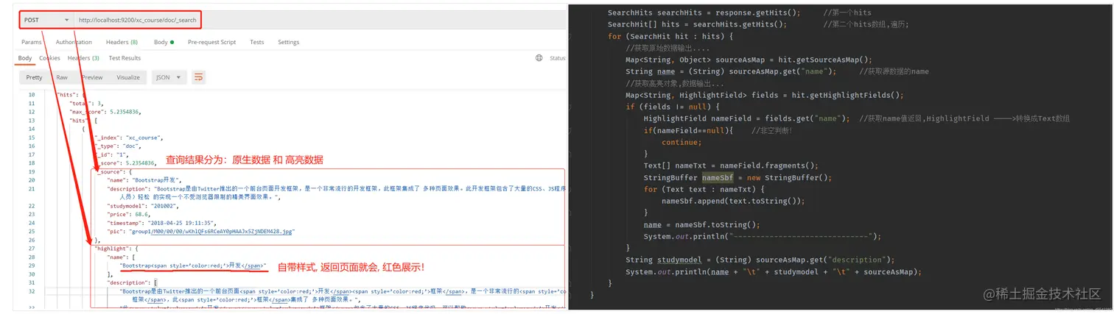Click the println(name + studymodel + sourceAsMap) line
The height and width of the screenshot is (314, 1114).
tap(774, 271)
